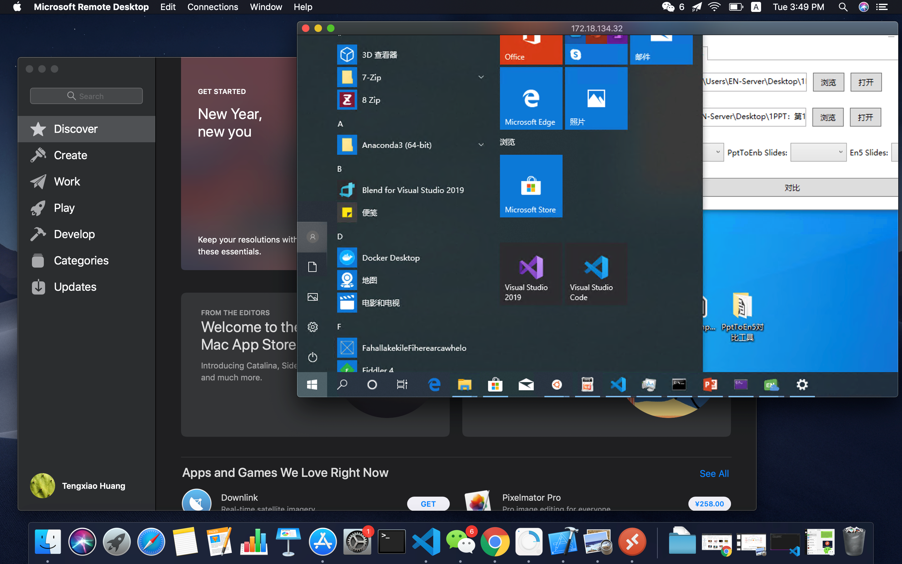Launch Visual Studio 2019 tile
The width and height of the screenshot is (902, 564).
531,274
